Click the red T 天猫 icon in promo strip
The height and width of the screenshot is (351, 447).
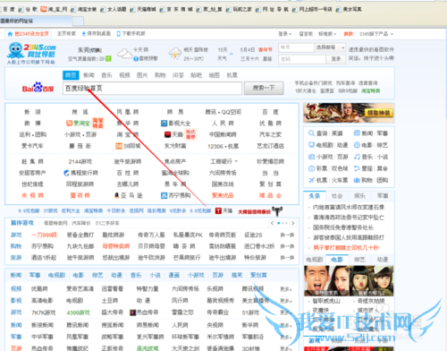click(x=218, y=211)
